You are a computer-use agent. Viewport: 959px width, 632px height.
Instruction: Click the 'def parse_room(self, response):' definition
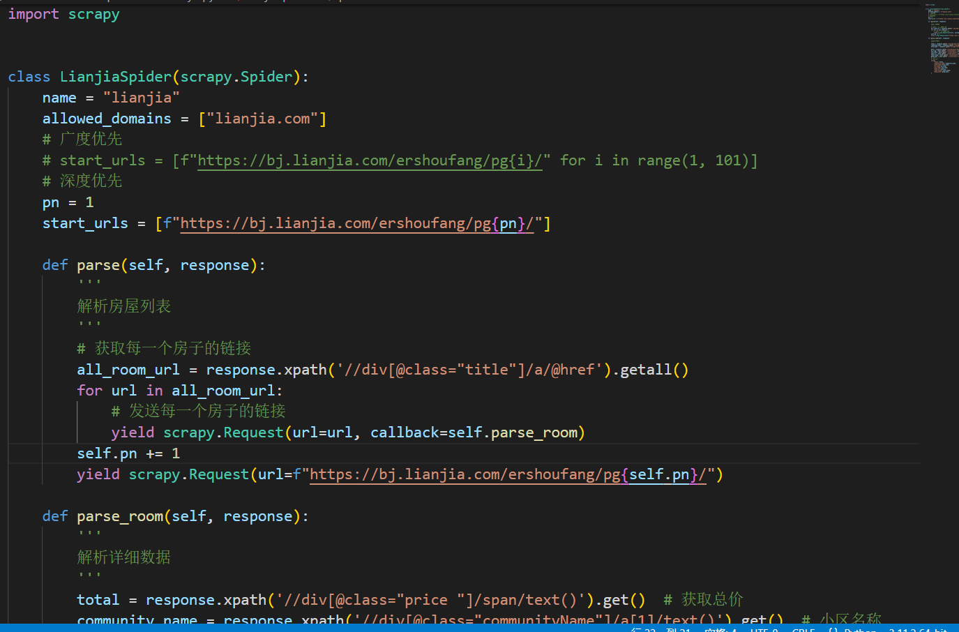click(176, 516)
